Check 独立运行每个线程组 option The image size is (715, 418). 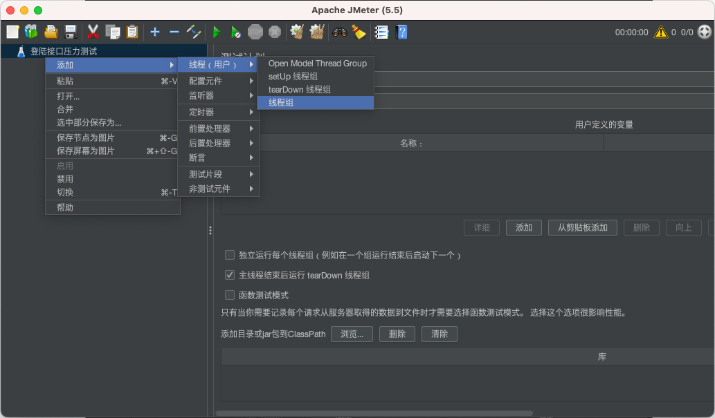[229, 255]
